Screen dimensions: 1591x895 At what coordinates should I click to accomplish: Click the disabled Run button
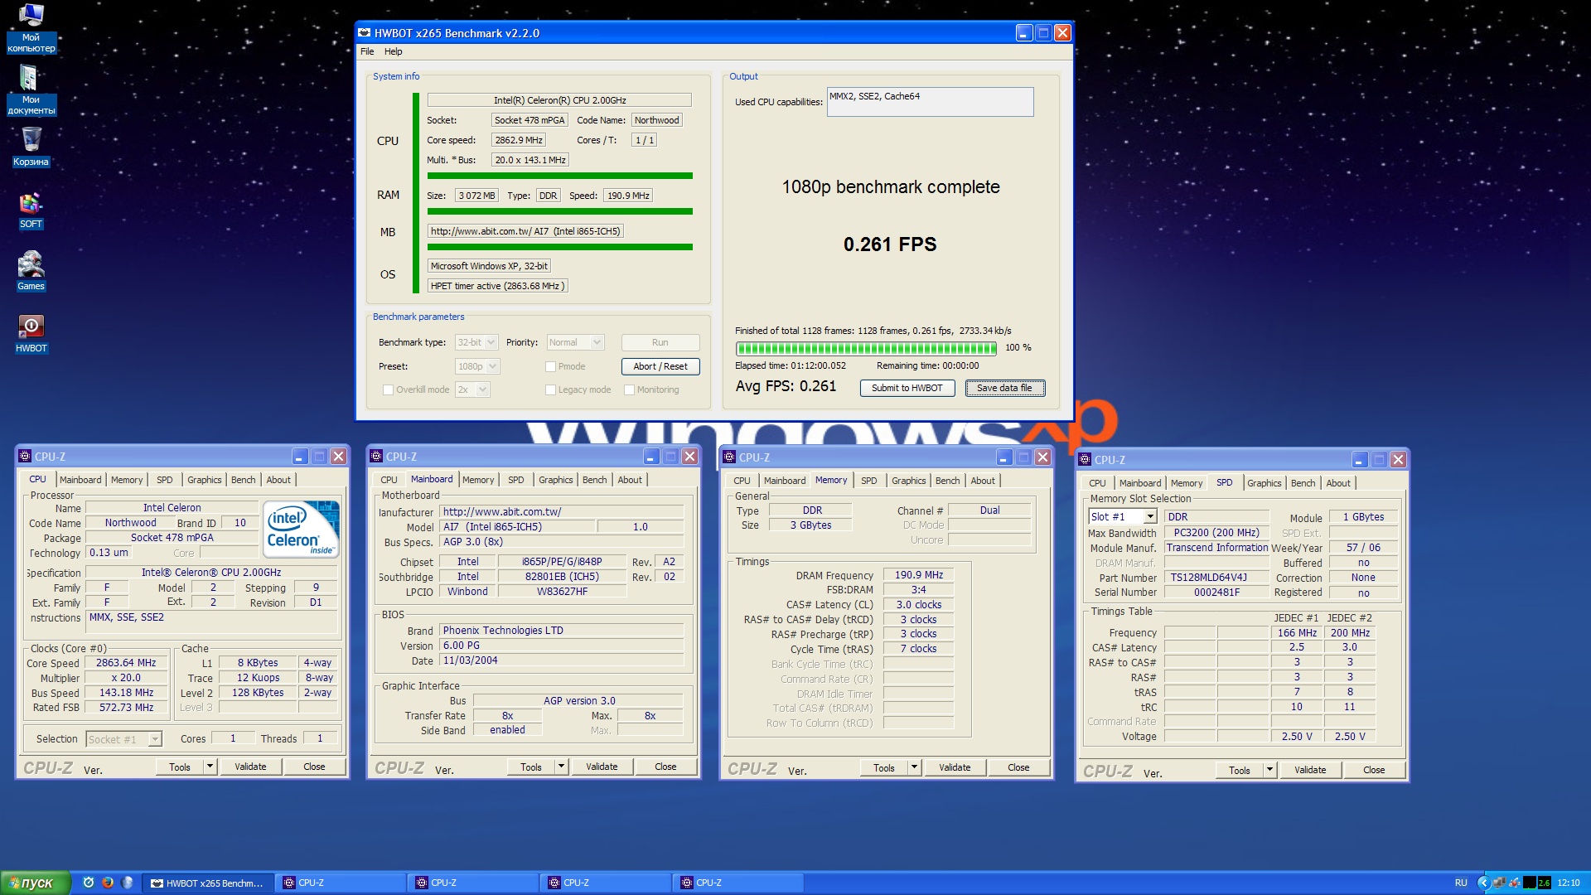pos(660,342)
